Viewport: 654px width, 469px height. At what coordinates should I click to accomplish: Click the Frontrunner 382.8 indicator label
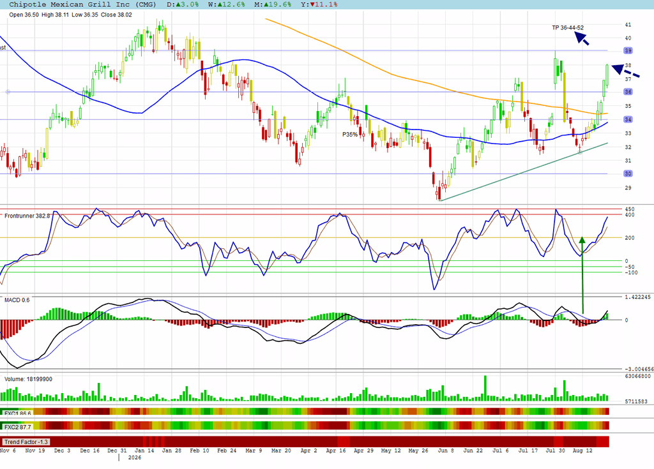click(27, 216)
